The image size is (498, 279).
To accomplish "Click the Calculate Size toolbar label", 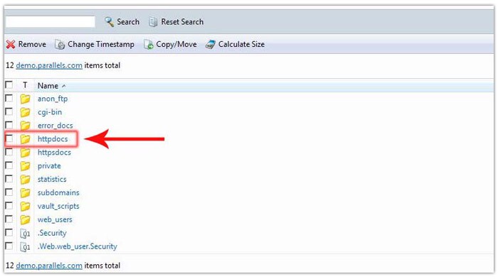I will [x=241, y=45].
